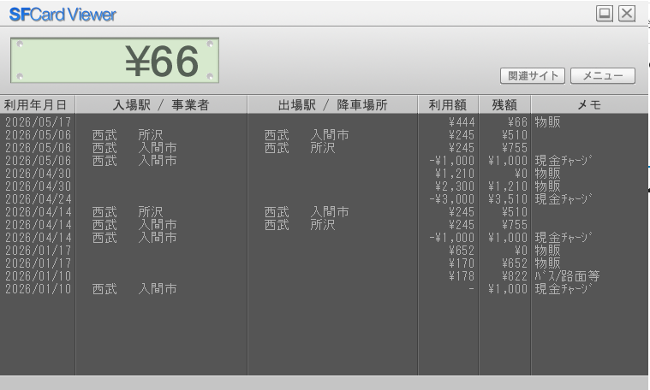Click the ¥3,510 balance cell

[x=508, y=199]
